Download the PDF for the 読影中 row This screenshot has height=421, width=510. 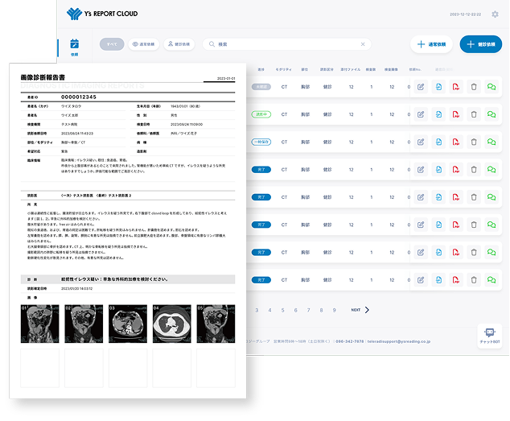point(456,114)
